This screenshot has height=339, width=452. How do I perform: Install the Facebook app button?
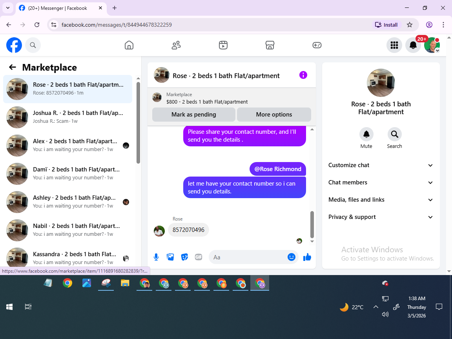click(x=386, y=25)
